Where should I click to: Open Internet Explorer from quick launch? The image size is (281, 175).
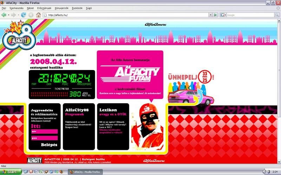(x=26, y=172)
